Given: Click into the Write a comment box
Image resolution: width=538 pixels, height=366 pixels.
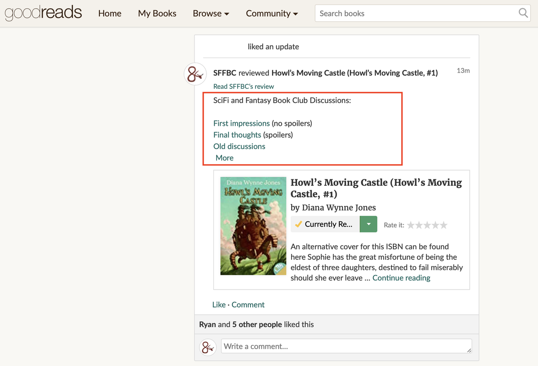Looking at the screenshot, I should (346, 346).
